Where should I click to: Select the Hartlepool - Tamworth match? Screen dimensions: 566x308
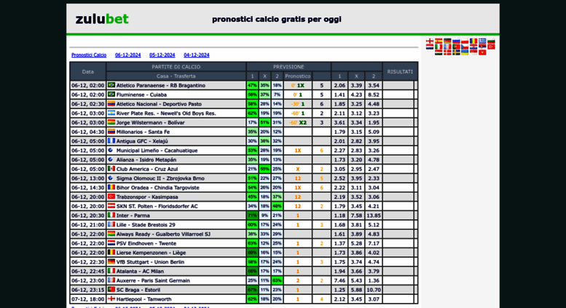[144, 299]
